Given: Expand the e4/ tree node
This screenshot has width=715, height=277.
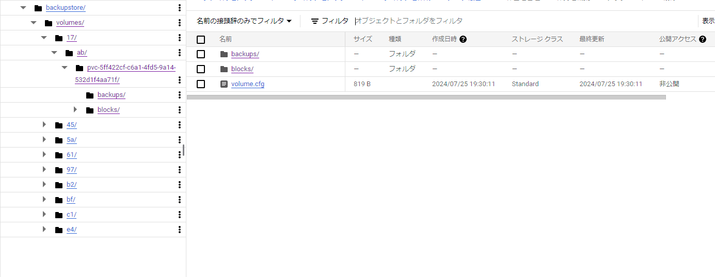Looking at the screenshot, I should pos(44,229).
